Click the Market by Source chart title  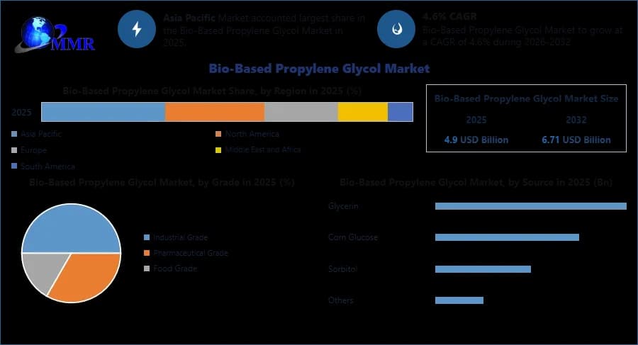pos(476,182)
